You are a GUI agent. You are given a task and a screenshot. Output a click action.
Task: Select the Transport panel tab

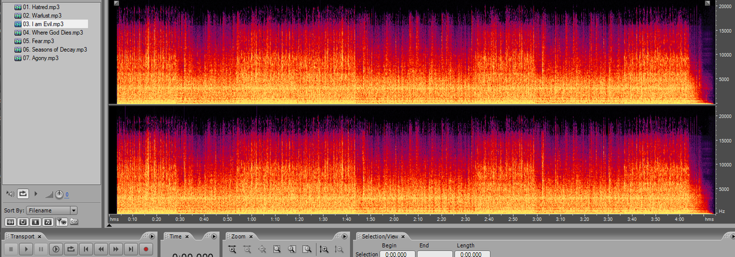point(22,236)
